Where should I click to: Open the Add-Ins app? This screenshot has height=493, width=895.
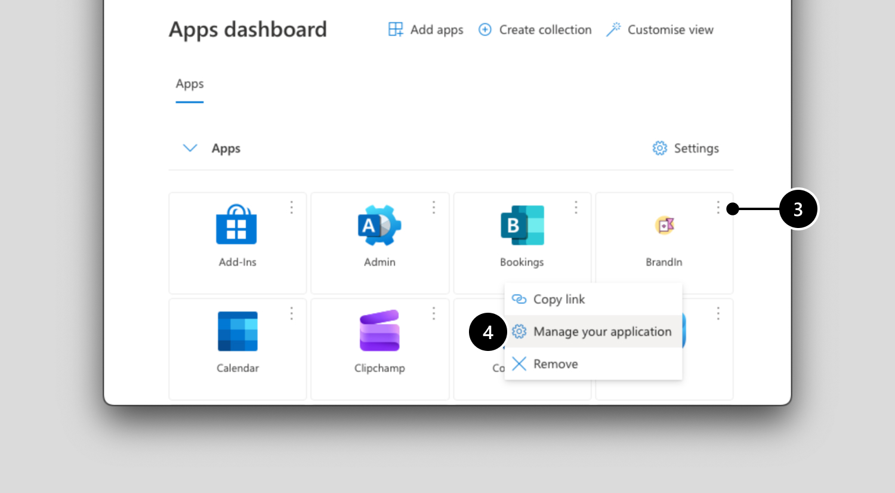tap(237, 243)
